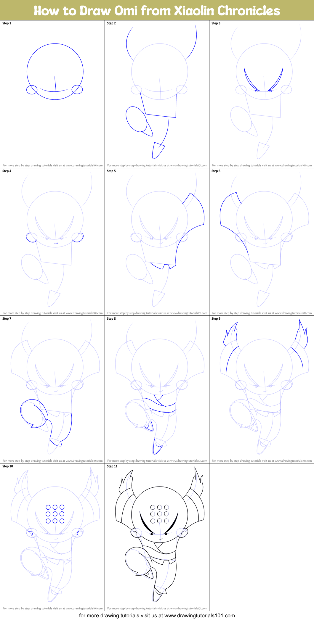The height and width of the screenshot is (620, 314).
Task: Click the tutorial credit line under Step 6
Action: (262, 313)
